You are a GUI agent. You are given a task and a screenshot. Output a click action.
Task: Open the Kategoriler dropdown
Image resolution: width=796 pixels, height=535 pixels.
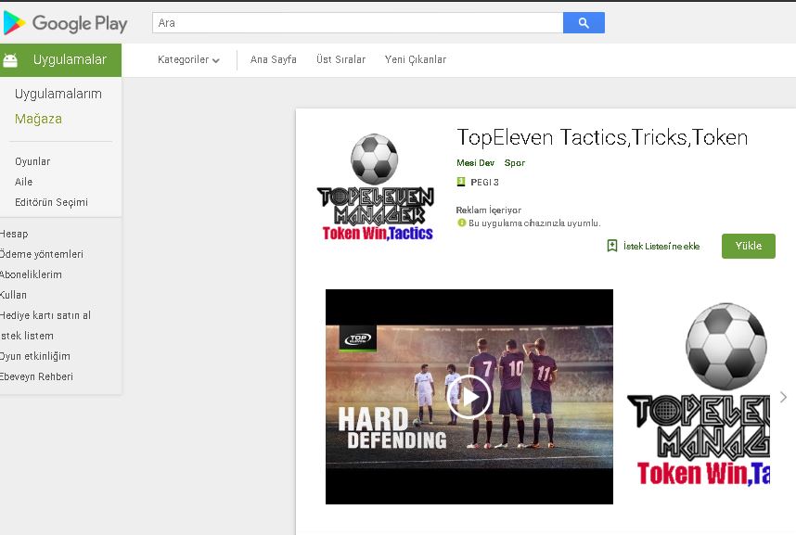click(188, 60)
